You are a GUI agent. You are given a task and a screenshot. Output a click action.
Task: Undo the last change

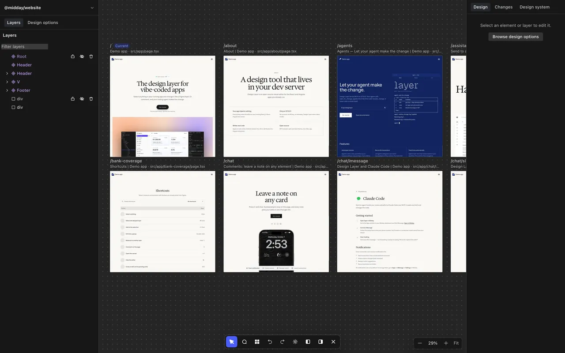pyautogui.click(x=270, y=342)
